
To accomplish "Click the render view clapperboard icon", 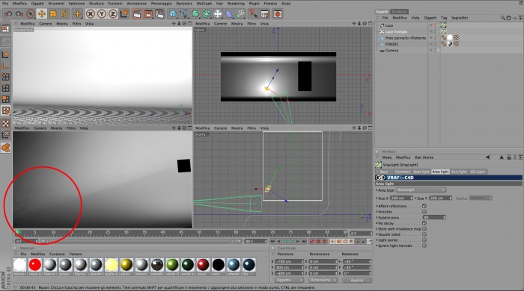I will click(137, 14).
